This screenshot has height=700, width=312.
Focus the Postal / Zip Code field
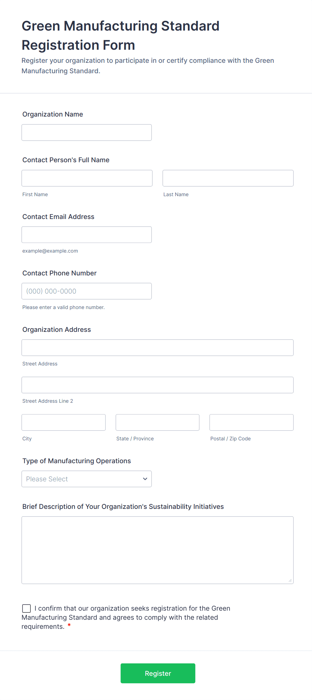tap(251, 423)
